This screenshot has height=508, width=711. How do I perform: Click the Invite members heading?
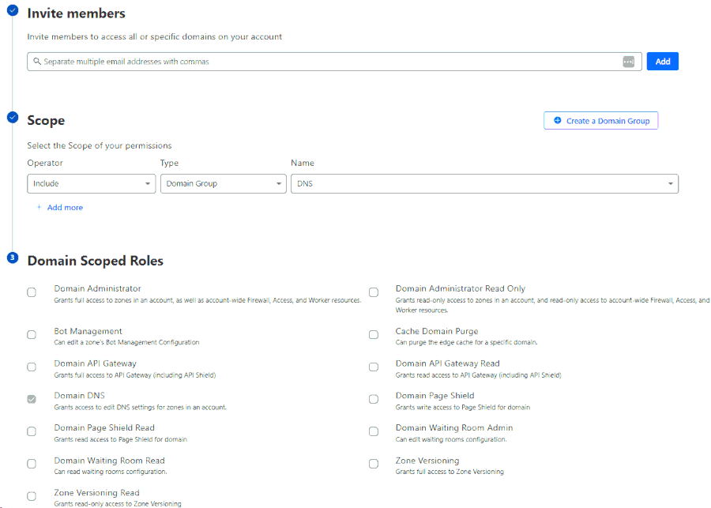[76, 13]
